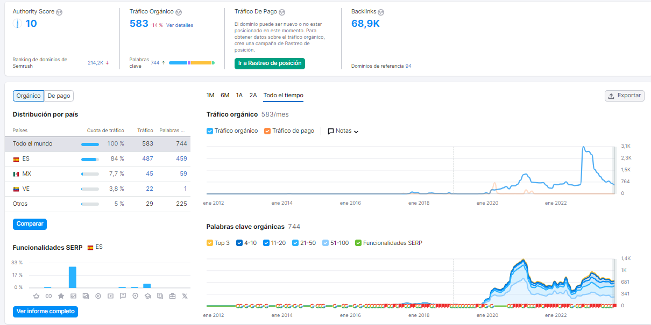Click the knowledge panel graduation cap icon
This screenshot has height=325, width=651.
tap(147, 296)
